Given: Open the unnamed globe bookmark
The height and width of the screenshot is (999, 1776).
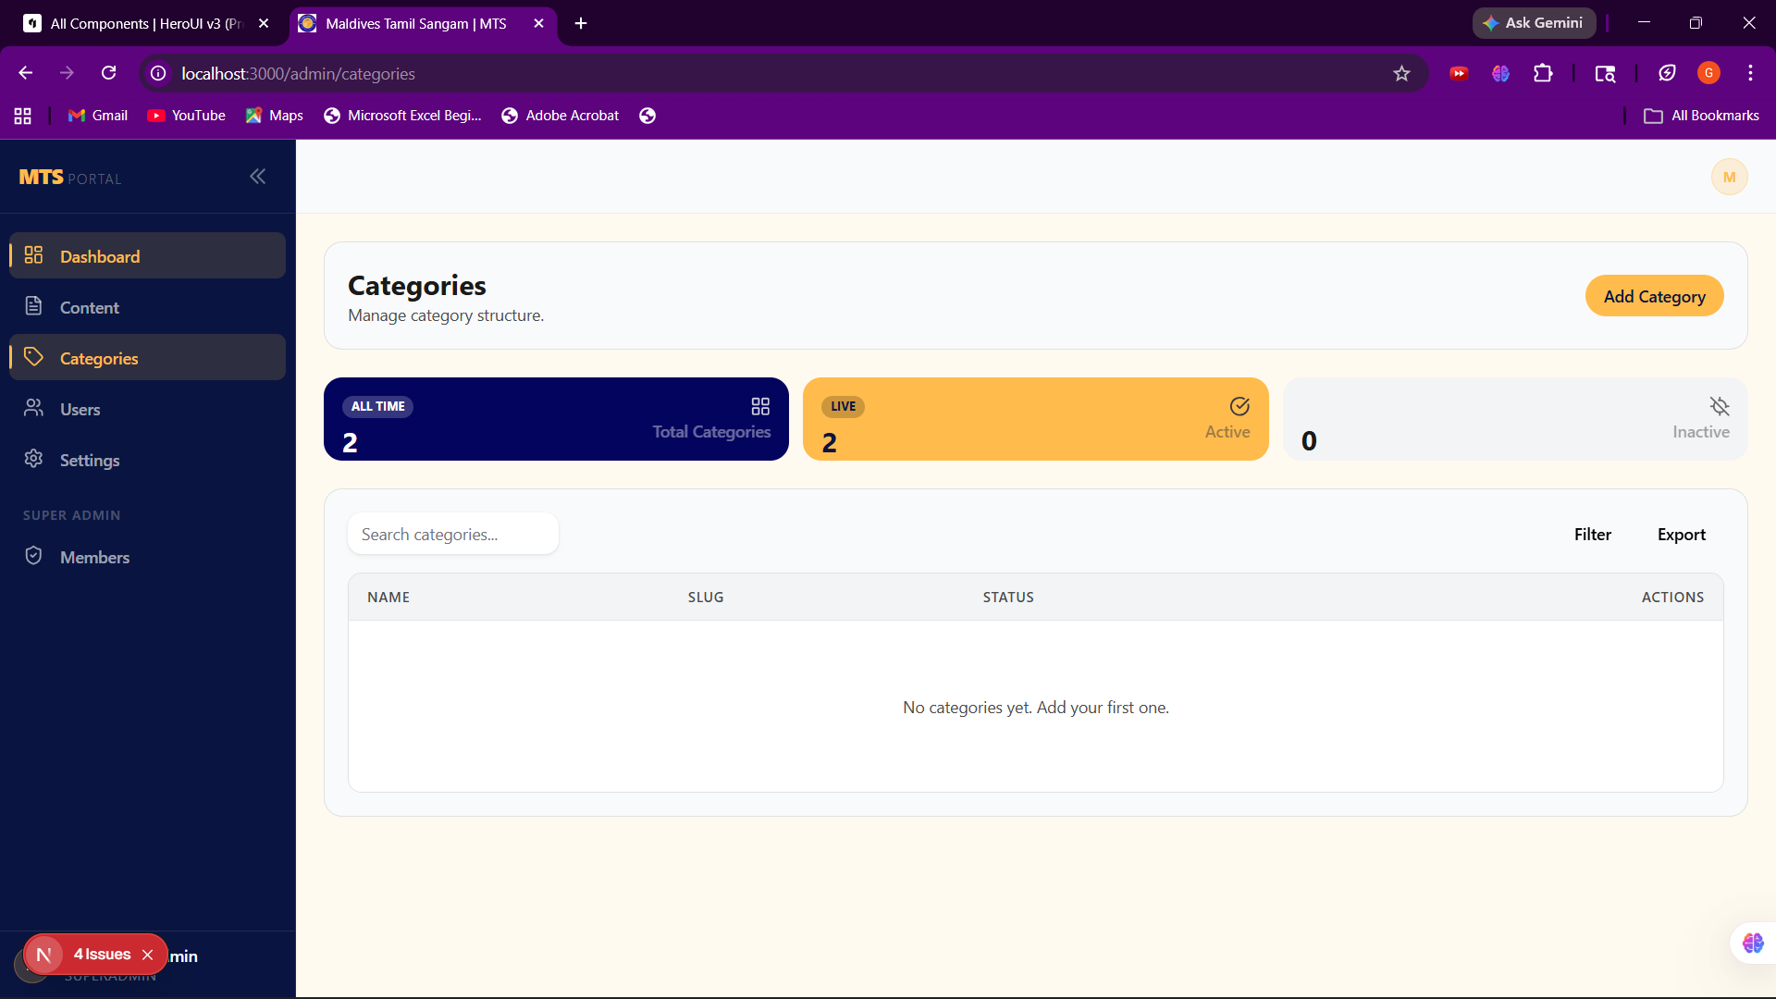Looking at the screenshot, I should (x=647, y=116).
